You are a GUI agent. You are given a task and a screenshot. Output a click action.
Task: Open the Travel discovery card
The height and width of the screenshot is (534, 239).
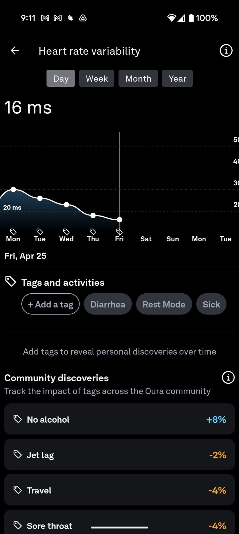[x=119, y=490]
